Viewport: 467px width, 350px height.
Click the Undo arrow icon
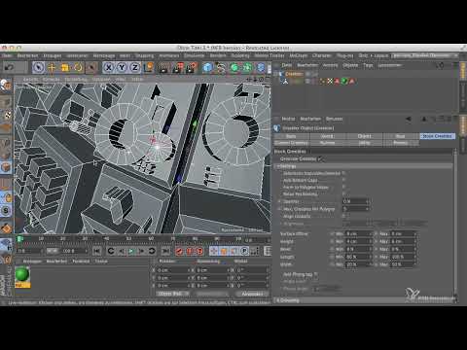pos(9,67)
